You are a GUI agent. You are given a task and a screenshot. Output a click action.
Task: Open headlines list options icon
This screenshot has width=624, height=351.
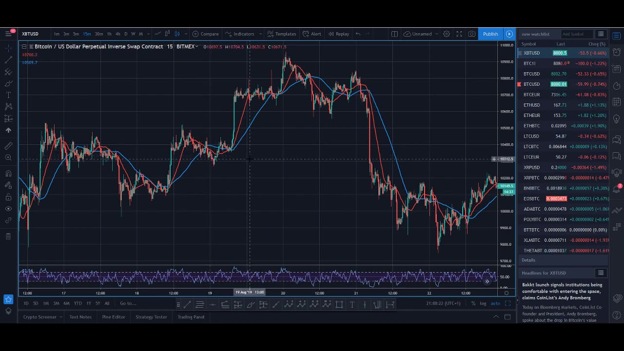(x=601, y=273)
